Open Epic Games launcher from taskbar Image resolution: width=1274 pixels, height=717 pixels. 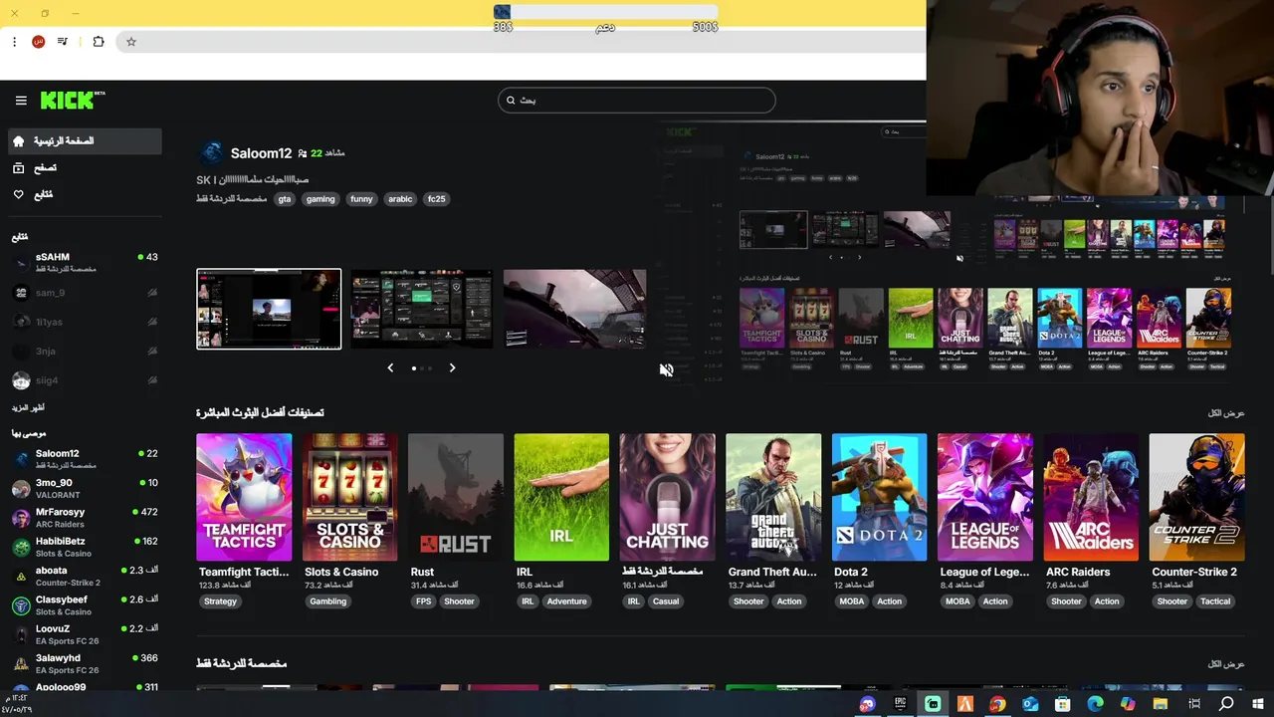tap(900, 704)
